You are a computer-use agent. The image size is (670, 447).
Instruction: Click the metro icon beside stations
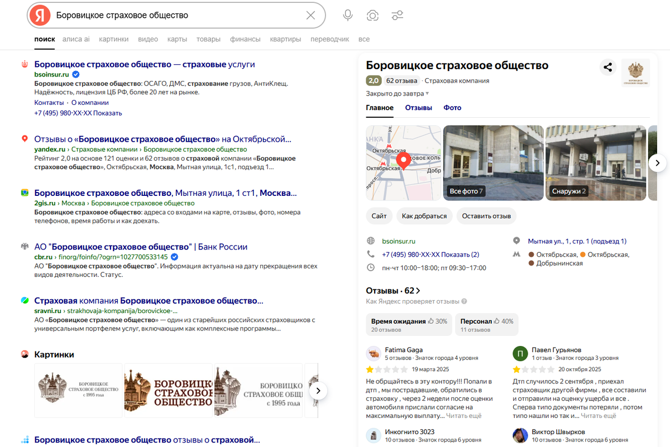[x=516, y=254]
